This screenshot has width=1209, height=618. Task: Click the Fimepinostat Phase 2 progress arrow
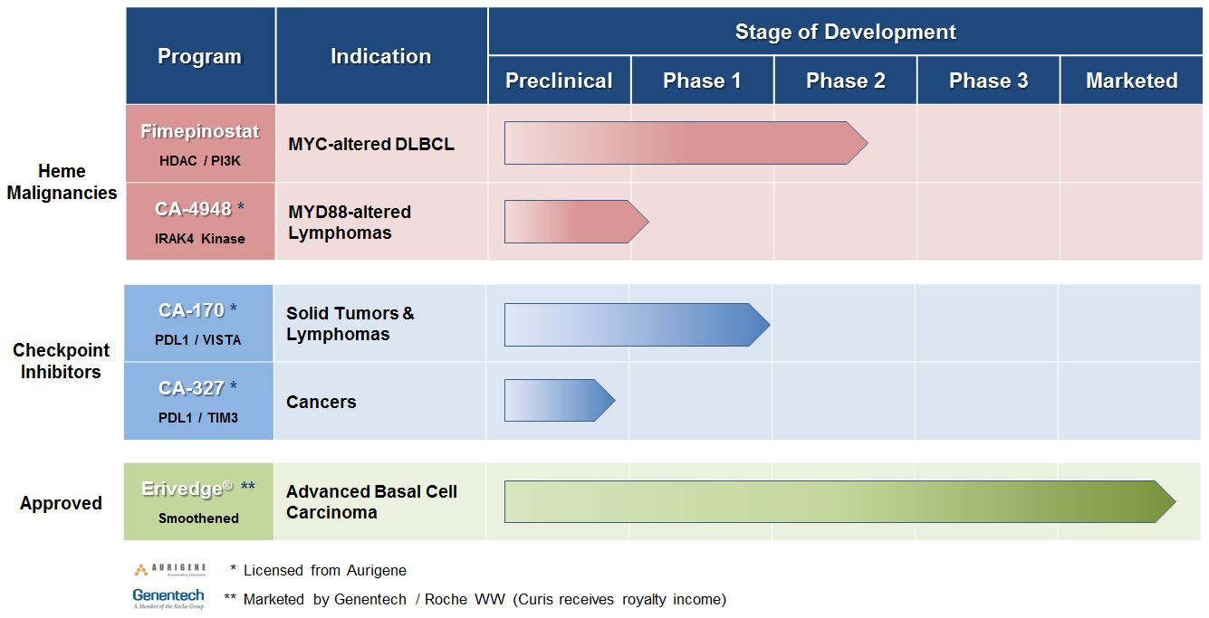point(685,143)
